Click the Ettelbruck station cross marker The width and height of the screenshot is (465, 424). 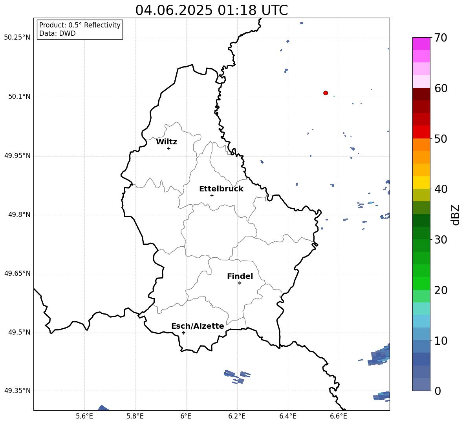(x=212, y=195)
